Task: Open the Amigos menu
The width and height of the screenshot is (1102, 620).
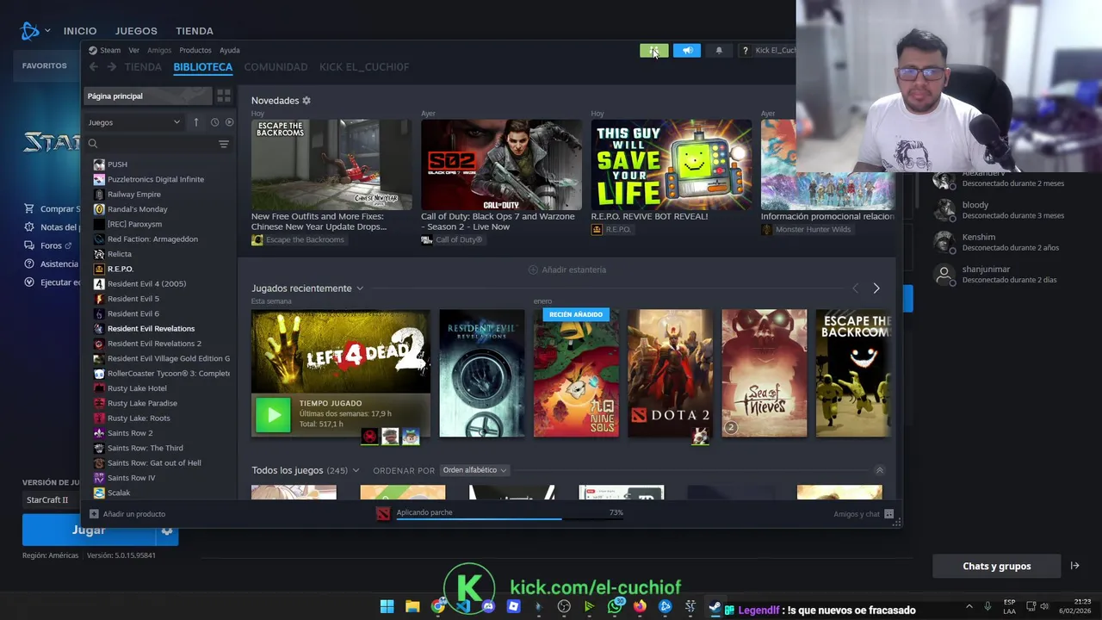Action: click(159, 50)
